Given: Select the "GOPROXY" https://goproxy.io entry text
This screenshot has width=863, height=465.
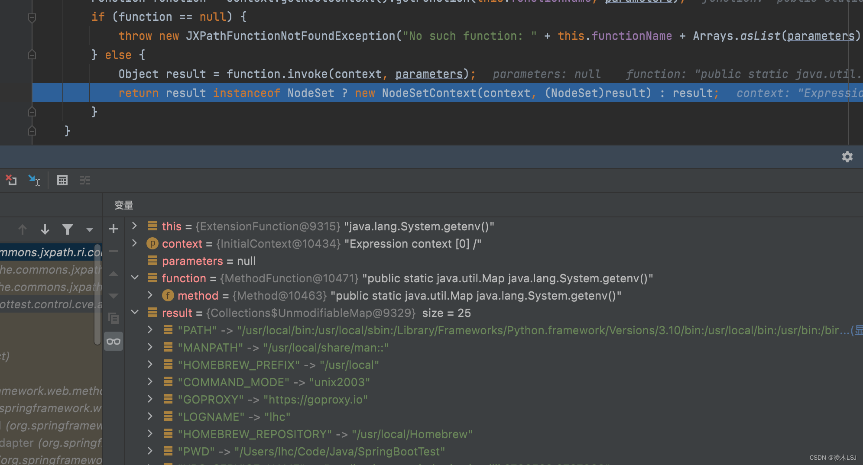Looking at the screenshot, I should tap(273, 400).
